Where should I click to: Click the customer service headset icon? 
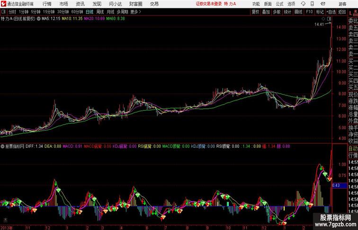pos(303,4)
